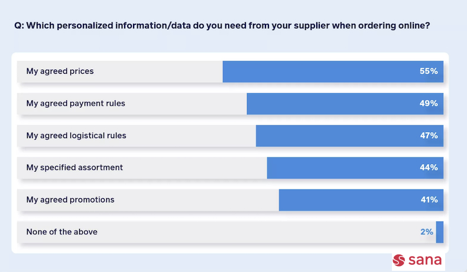Select the 'None of the above' label
The width and height of the screenshot is (467, 272).
point(62,232)
